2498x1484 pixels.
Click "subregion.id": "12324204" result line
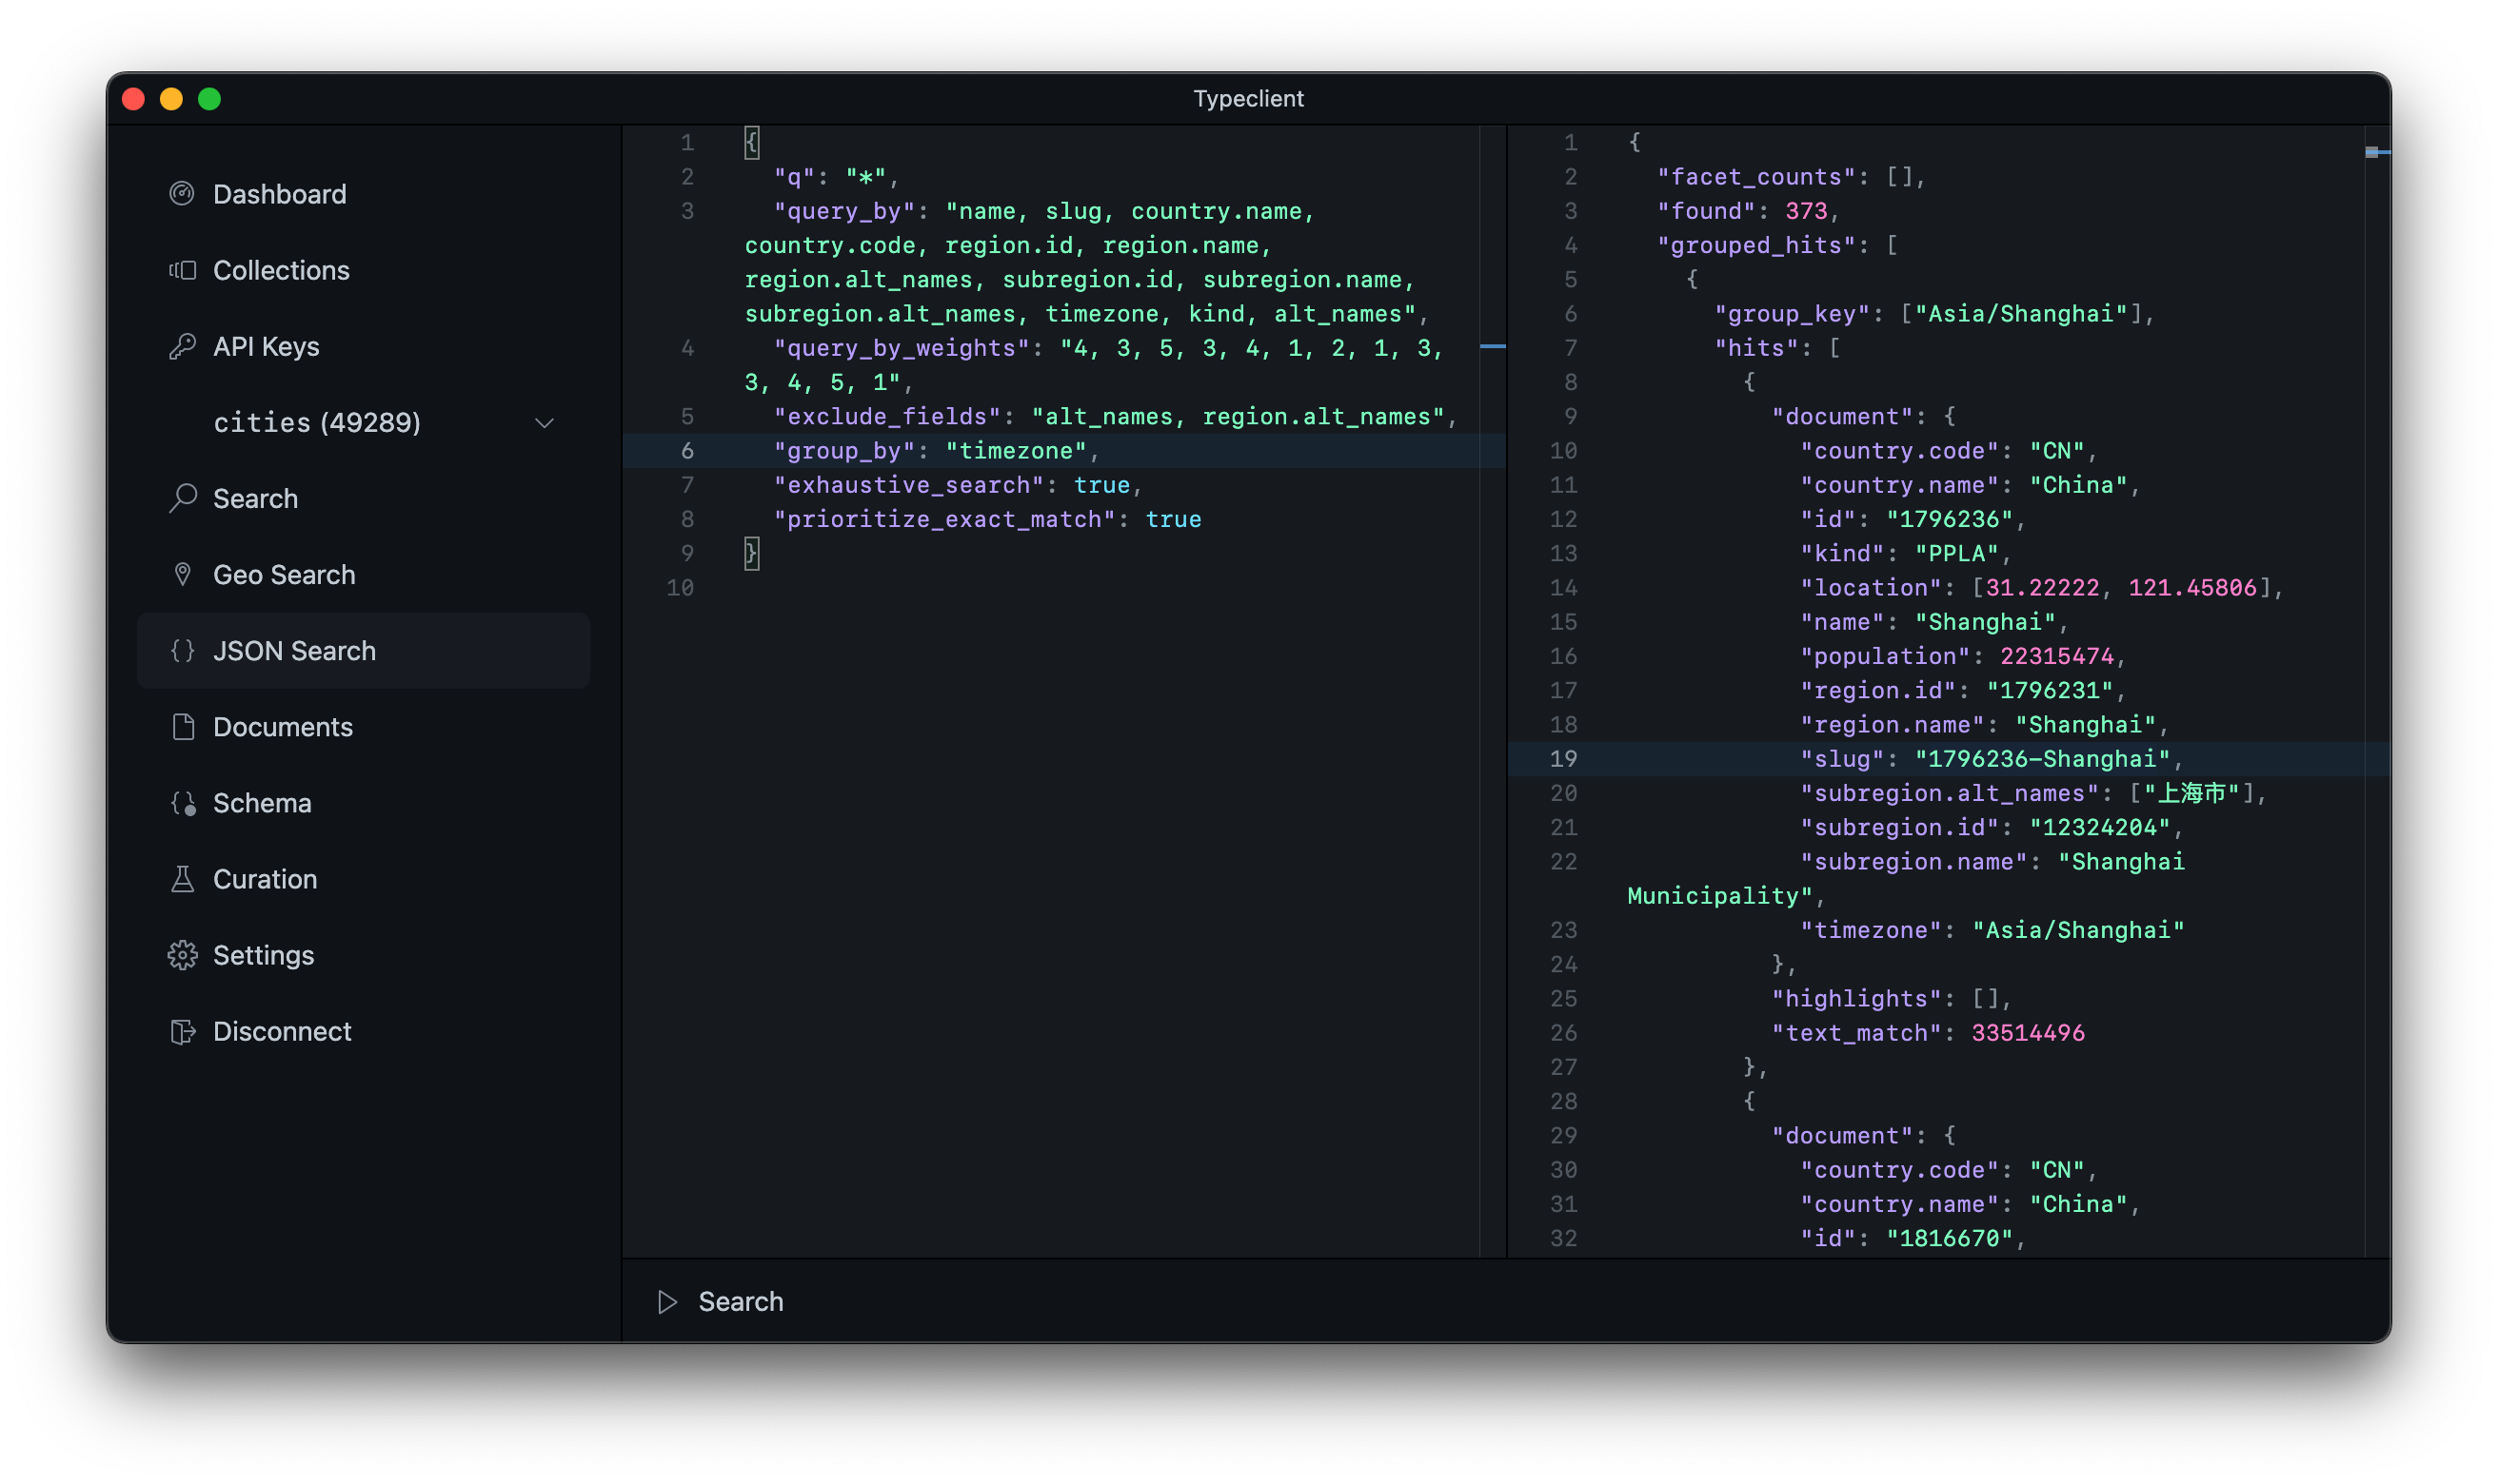coord(1991,828)
